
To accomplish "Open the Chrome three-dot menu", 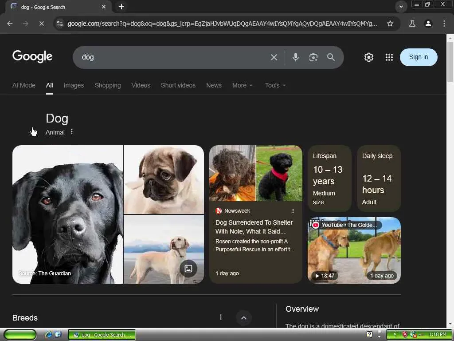I will pos(444,24).
